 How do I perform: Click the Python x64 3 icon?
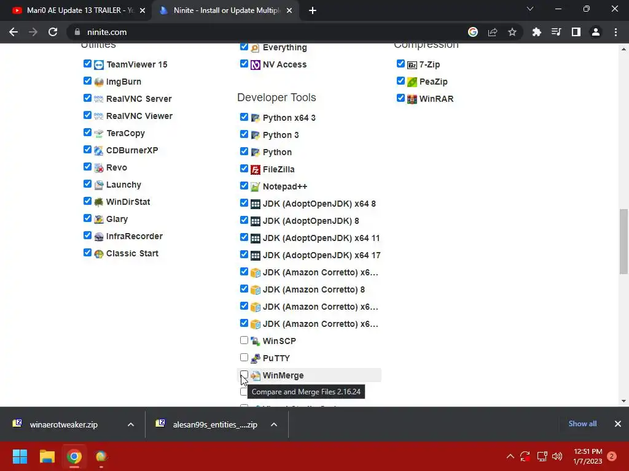tap(255, 118)
